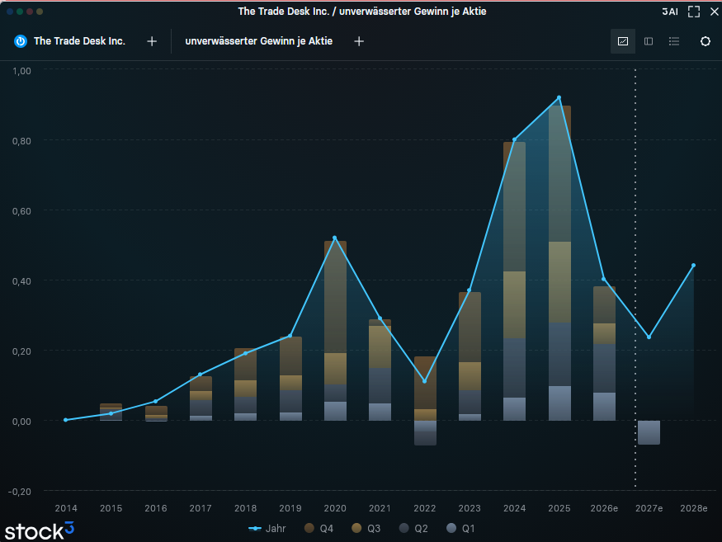Click the stock3 logo
The image size is (722, 542).
pyautogui.click(x=39, y=531)
